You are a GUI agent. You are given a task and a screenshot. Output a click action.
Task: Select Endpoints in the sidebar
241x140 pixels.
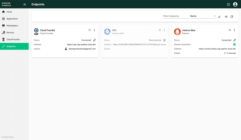click(14, 46)
